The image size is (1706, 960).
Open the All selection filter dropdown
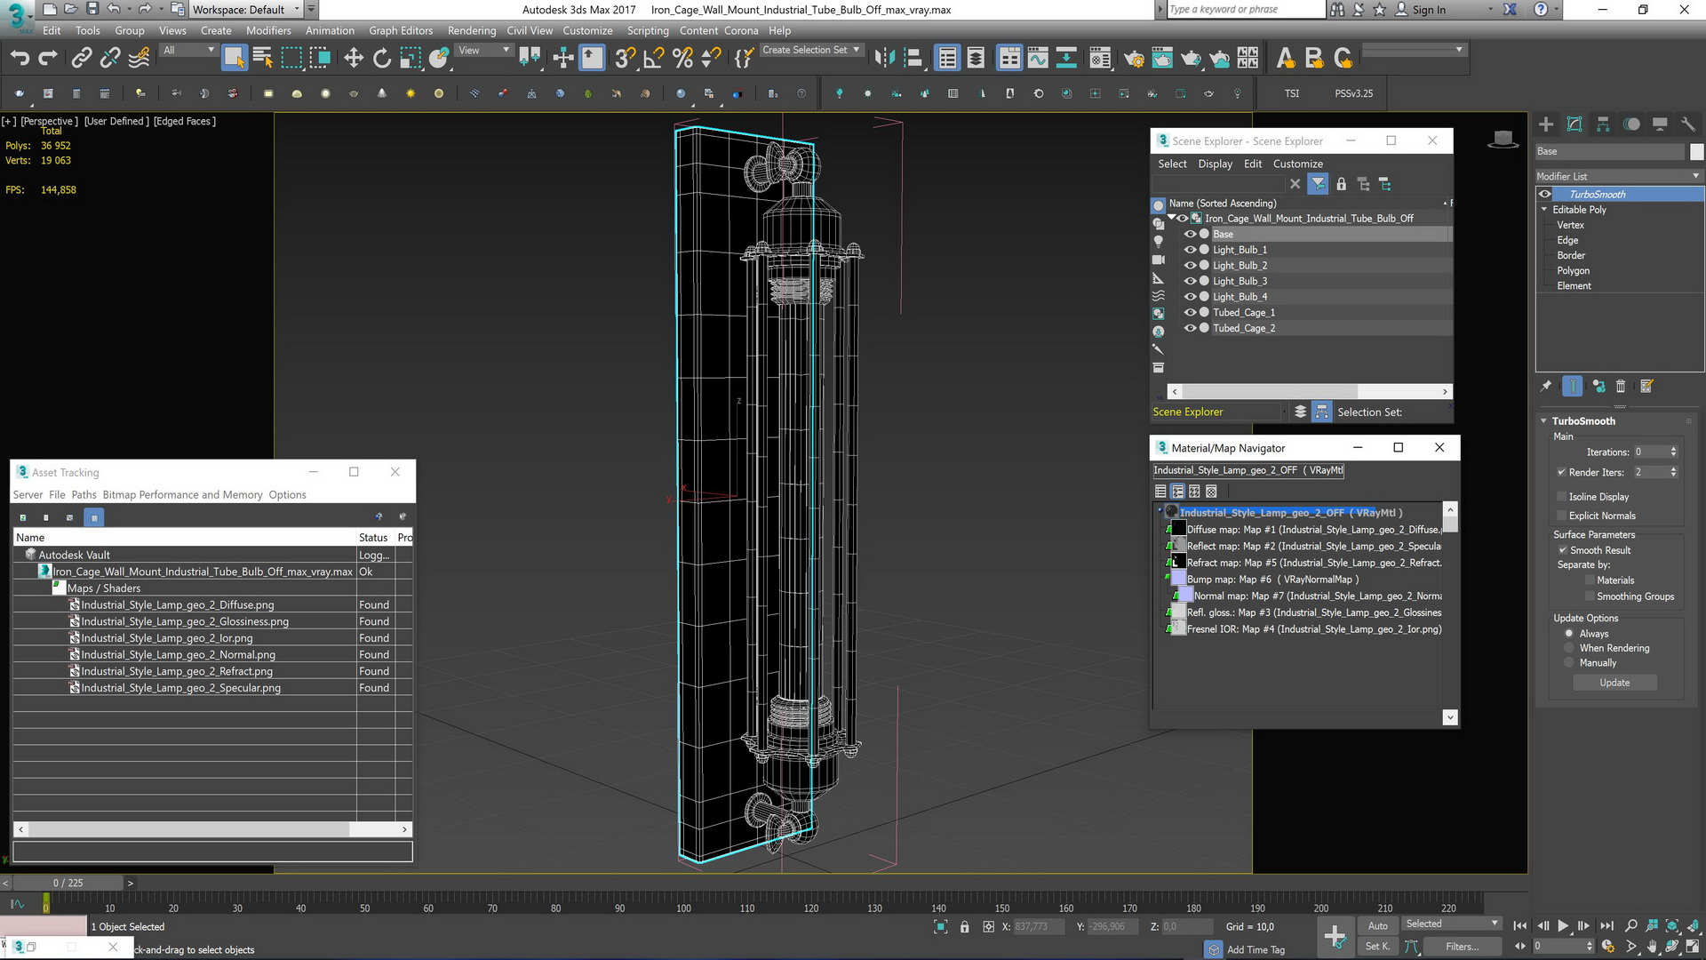coord(188,51)
